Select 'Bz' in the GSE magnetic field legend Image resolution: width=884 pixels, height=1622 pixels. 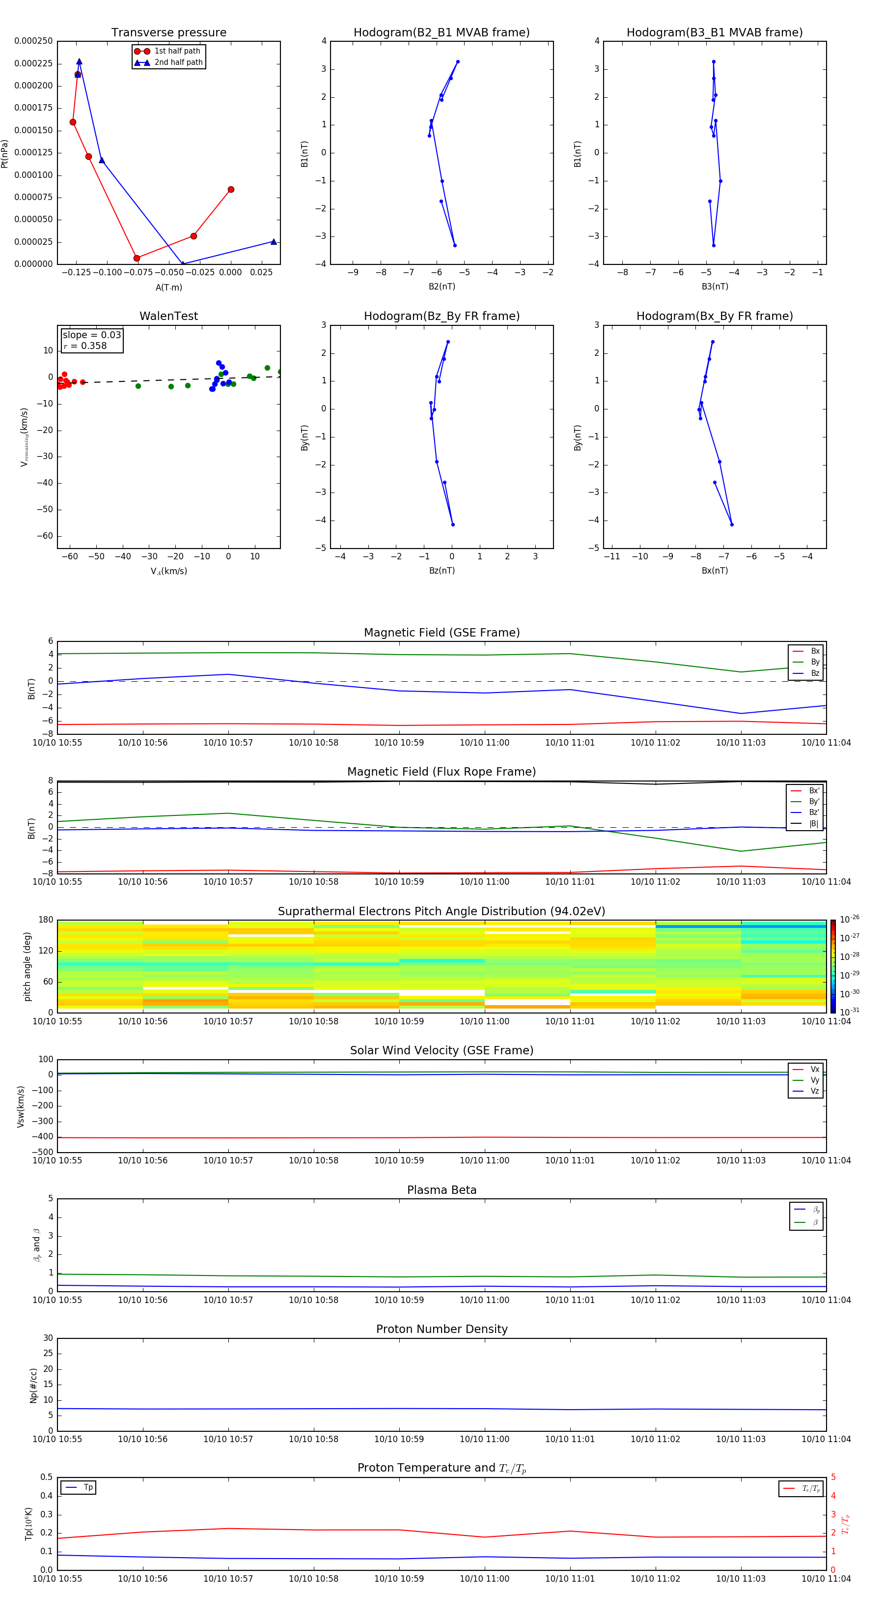pos(806,674)
